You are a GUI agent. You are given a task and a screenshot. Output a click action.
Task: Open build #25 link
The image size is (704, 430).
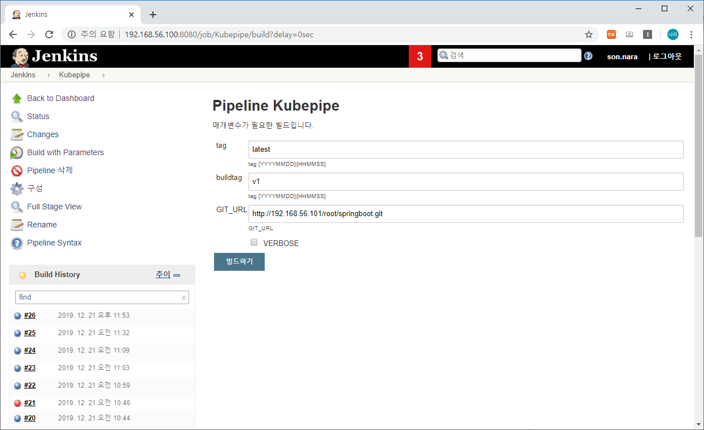[30, 333]
